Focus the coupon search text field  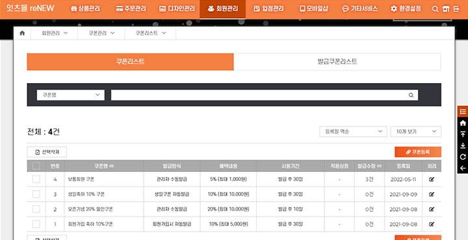[265, 95]
